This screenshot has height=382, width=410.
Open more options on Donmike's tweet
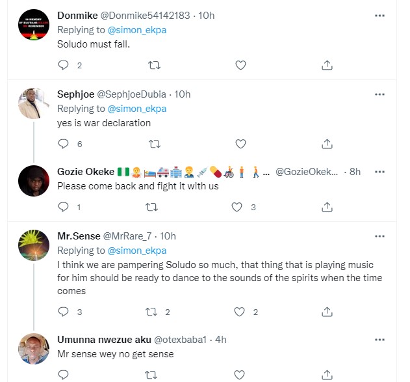click(379, 15)
